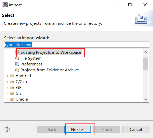Click the wizard list scrollbar down arrow
153x138 pixels.
click(146, 99)
